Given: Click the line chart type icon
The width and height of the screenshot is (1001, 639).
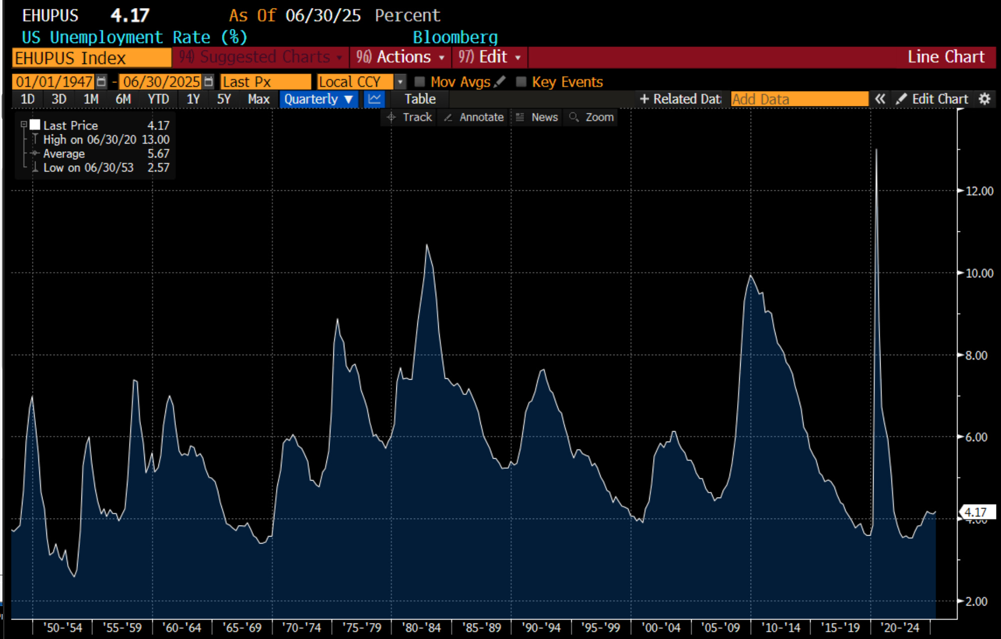Looking at the screenshot, I should tap(374, 99).
